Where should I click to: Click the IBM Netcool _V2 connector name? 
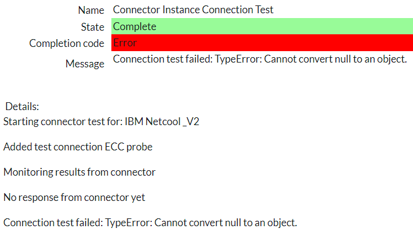point(162,122)
